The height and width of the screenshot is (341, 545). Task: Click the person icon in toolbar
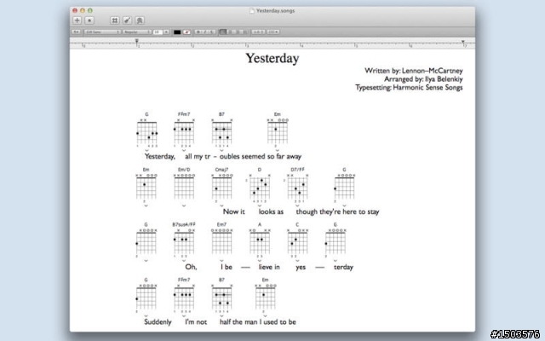click(x=140, y=20)
